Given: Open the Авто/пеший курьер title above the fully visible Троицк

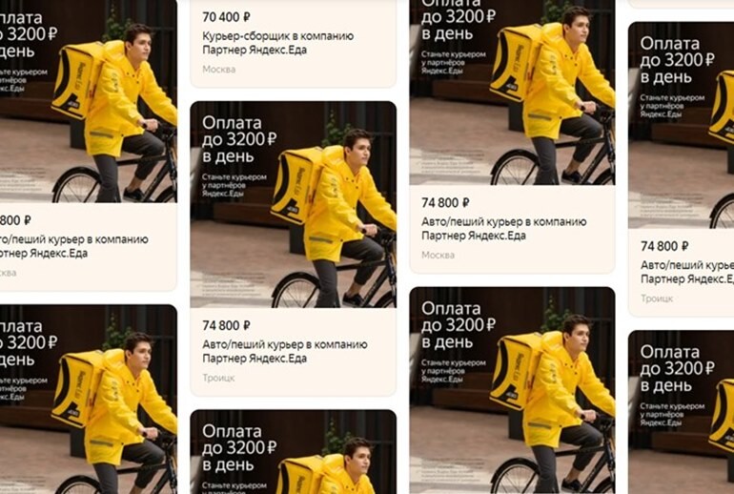Looking at the screenshot, I should (285, 351).
